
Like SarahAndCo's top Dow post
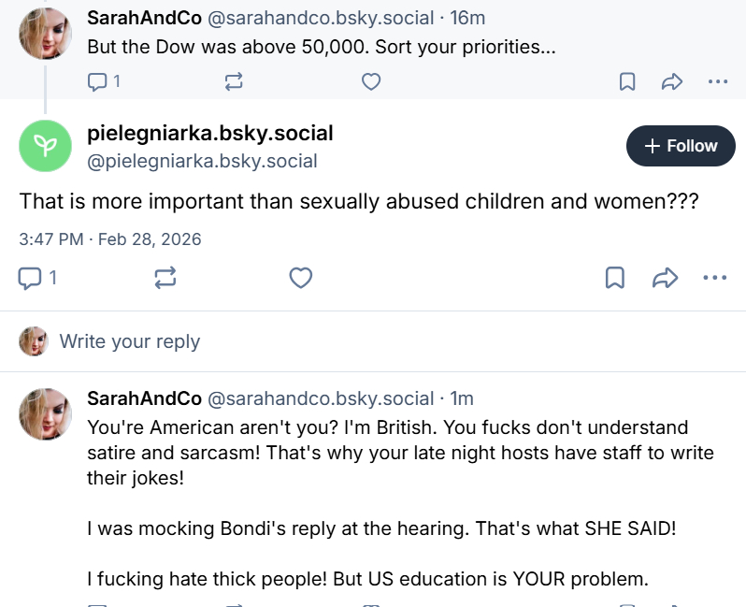[x=371, y=82]
